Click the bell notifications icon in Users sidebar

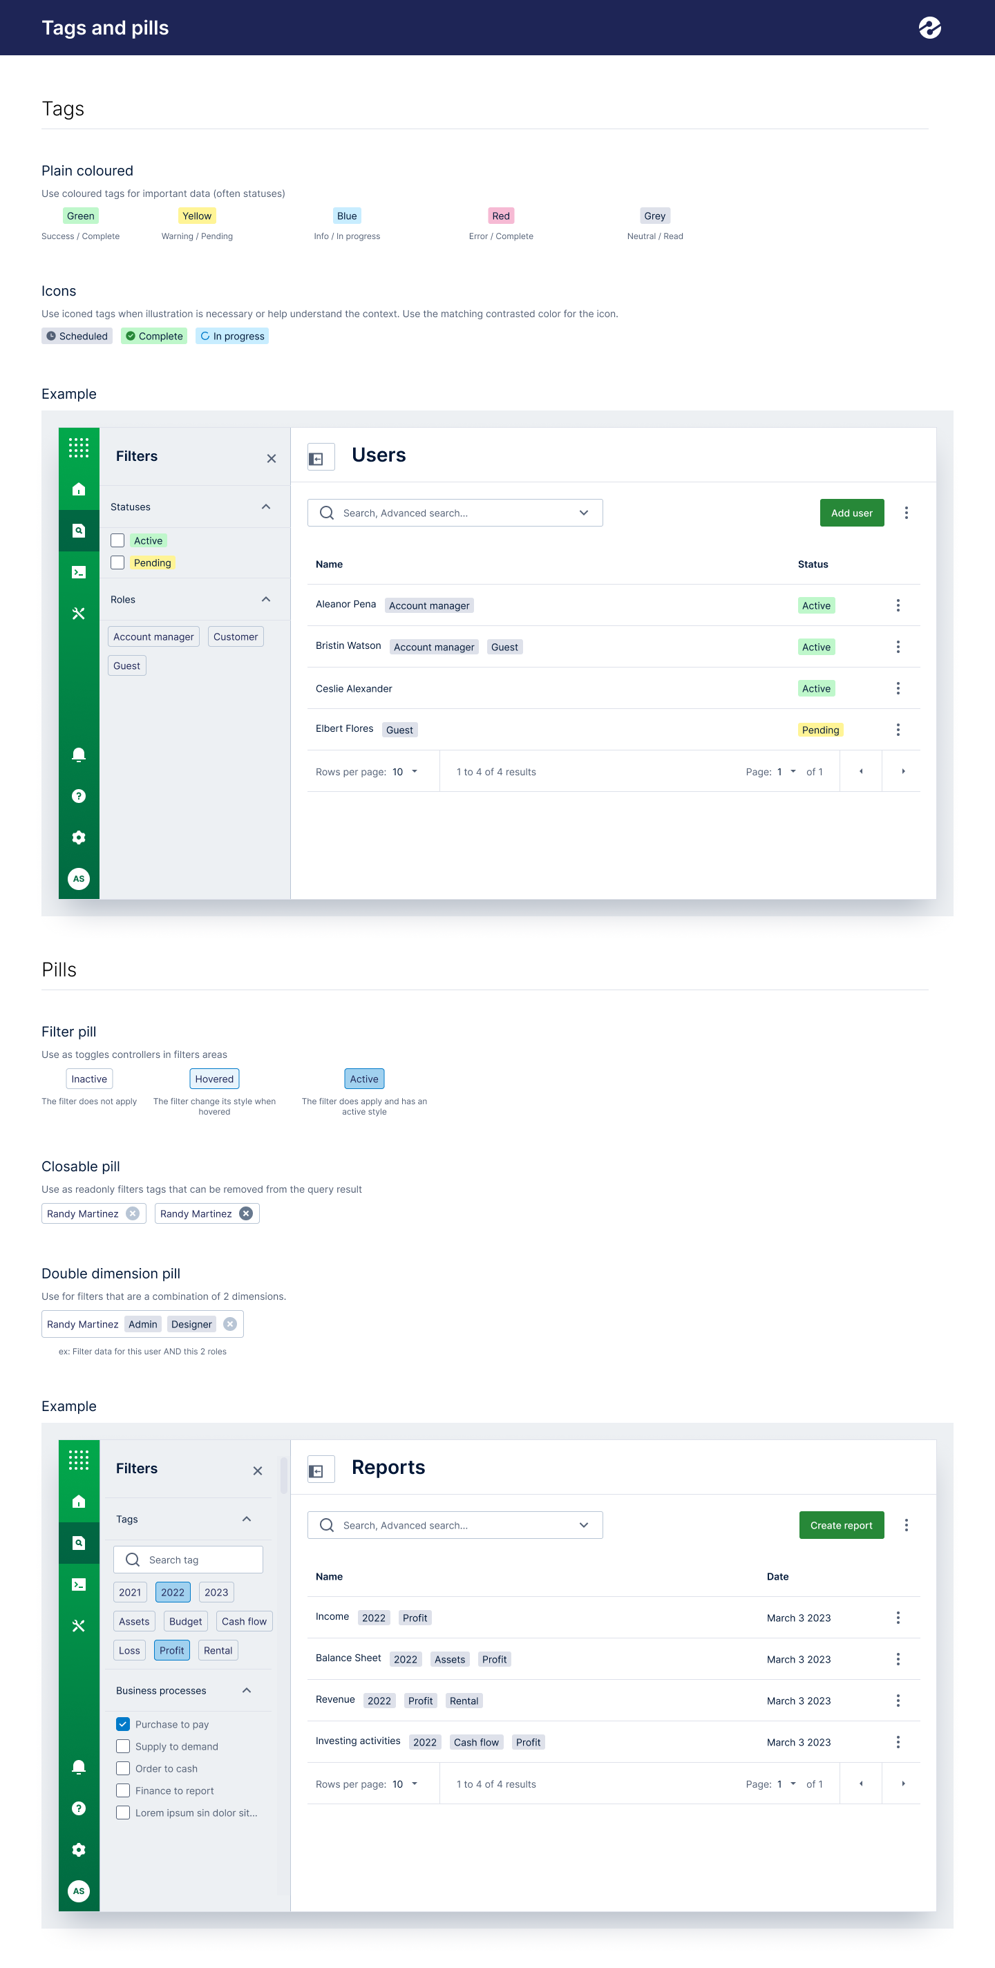coord(79,755)
